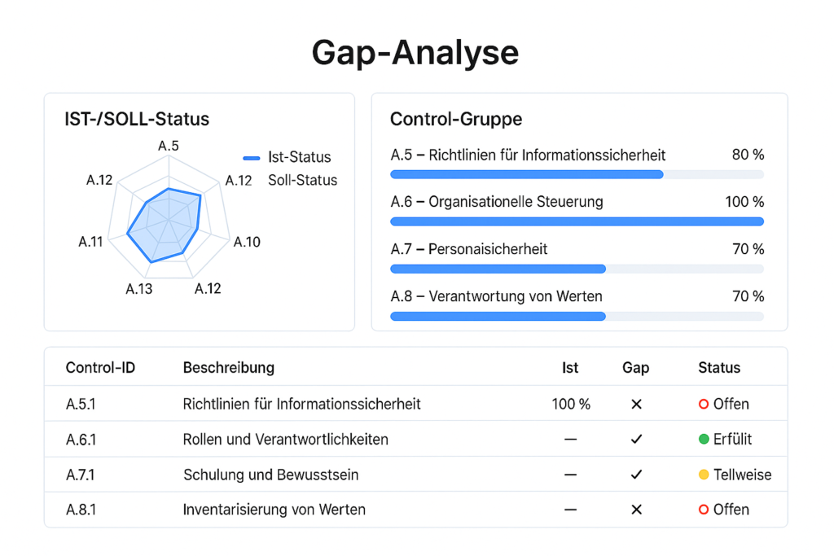Click the Beschreibung column header

pyautogui.click(x=229, y=368)
